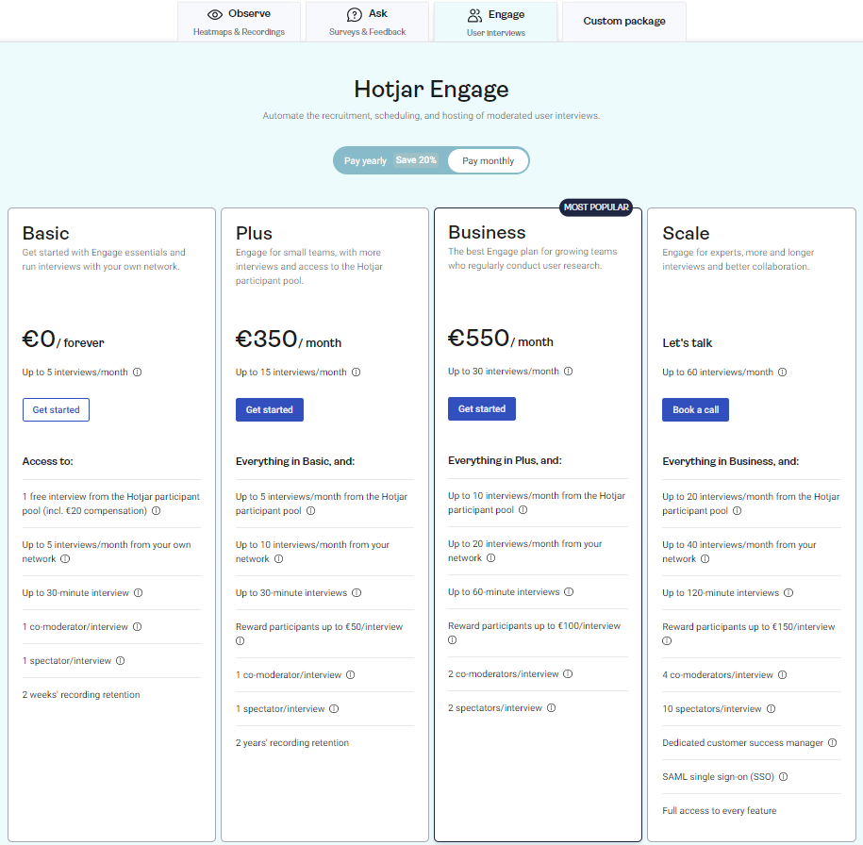Open info for 4 co-moderators/interview
The image size is (863, 845).
pyautogui.click(x=783, y=675)
